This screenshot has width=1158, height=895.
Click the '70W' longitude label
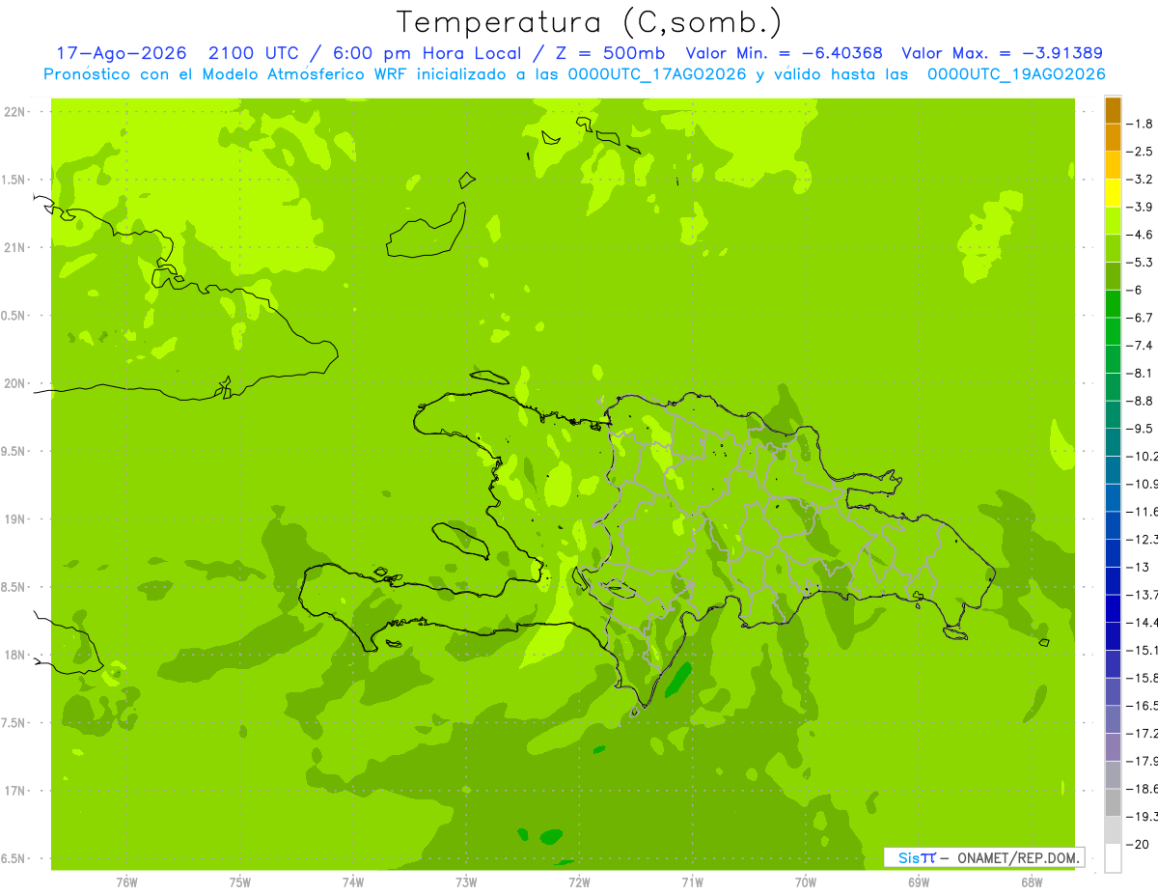[x=806, y=882]
